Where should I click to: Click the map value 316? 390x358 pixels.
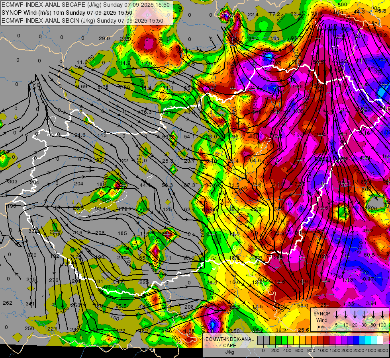point(78,233)
